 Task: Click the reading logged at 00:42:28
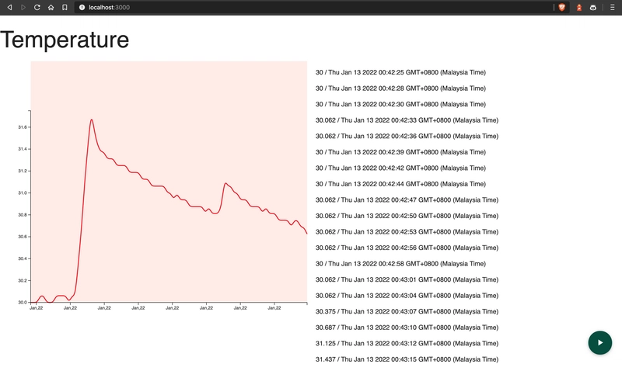[400, 88]
